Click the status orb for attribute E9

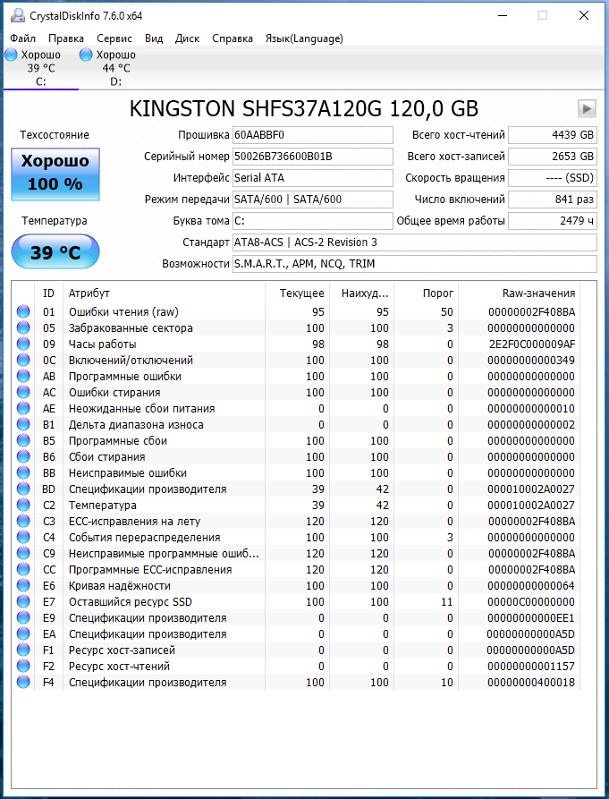[x=23, y=617]
